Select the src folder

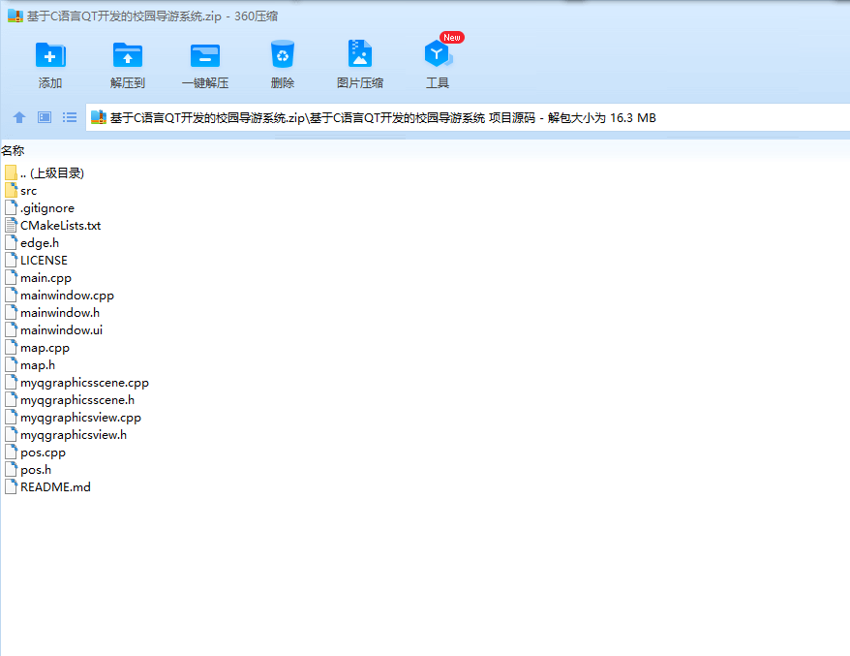point(21,191)
